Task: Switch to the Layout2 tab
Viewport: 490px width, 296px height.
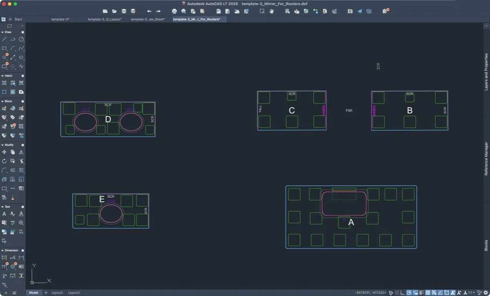Action: coord(74,293)
